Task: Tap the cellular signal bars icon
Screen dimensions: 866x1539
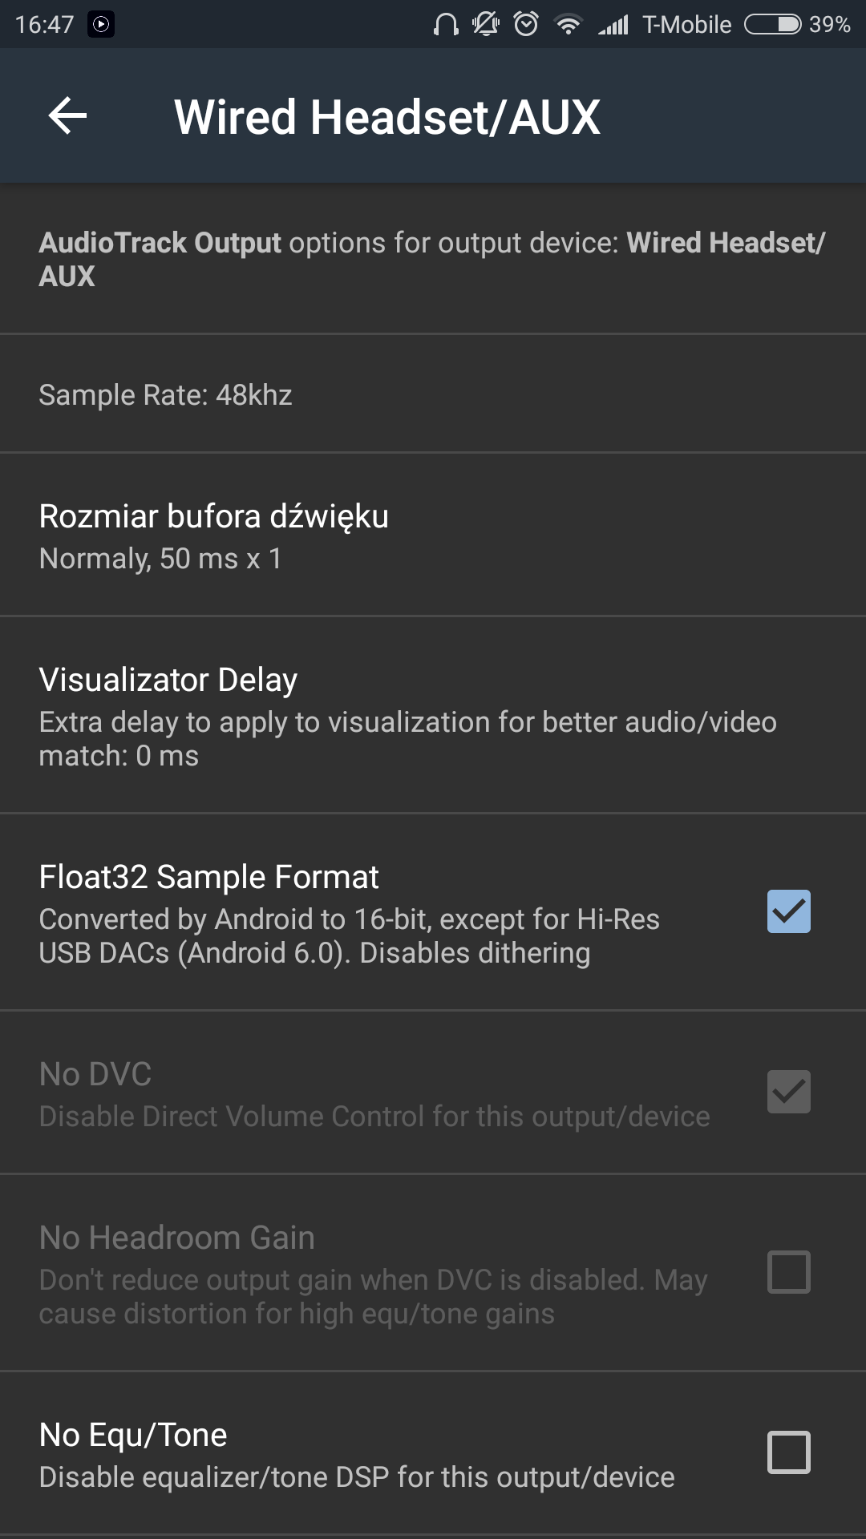Action: pyautogui.click(x=613, y=26)
